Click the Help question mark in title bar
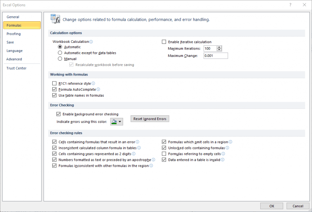The height and width of the screenshot is (212, 312). [x=290, y=5]
